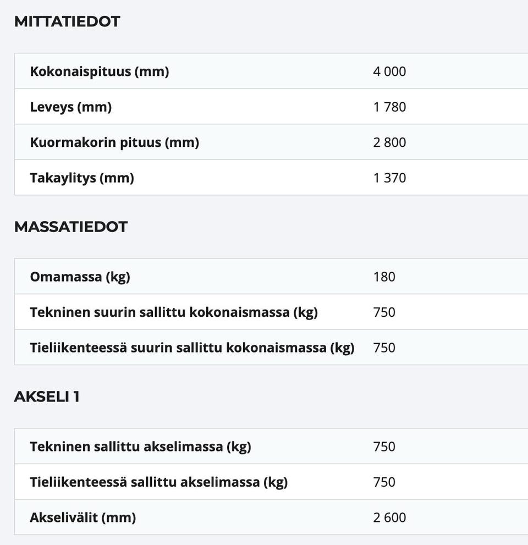Image resolution: width=528 pixels, height=545 pixels.
Task: Select the Leveys (mm) row label
Action: (x=71, y=107)
